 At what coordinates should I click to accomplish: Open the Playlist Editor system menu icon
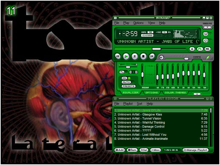(115, 99)
